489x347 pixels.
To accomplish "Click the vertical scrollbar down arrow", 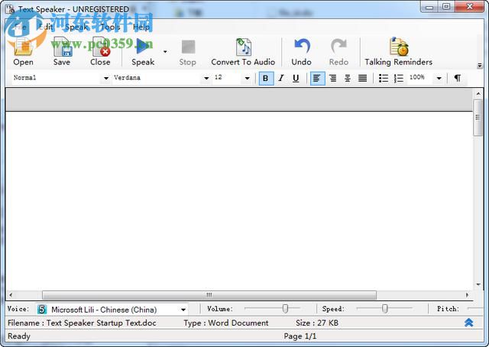I will click(x=478, y=284).
